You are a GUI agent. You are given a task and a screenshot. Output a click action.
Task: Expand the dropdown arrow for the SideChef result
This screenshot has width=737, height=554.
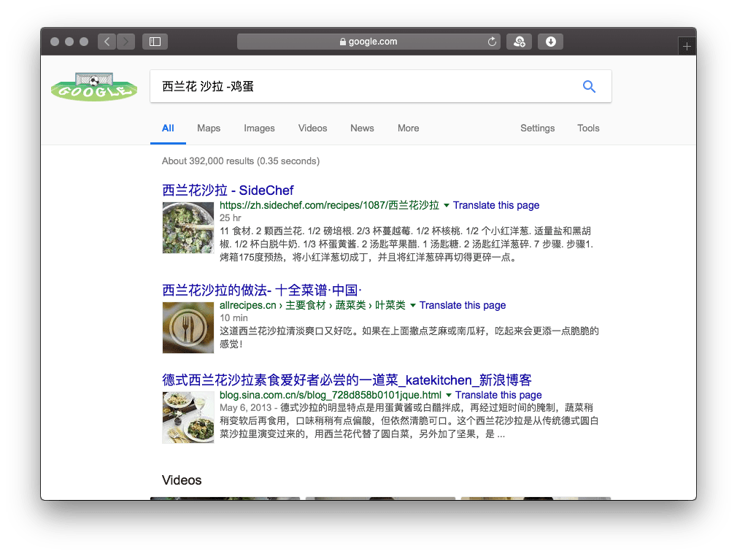pyautogui.click(x=447, y=205)
